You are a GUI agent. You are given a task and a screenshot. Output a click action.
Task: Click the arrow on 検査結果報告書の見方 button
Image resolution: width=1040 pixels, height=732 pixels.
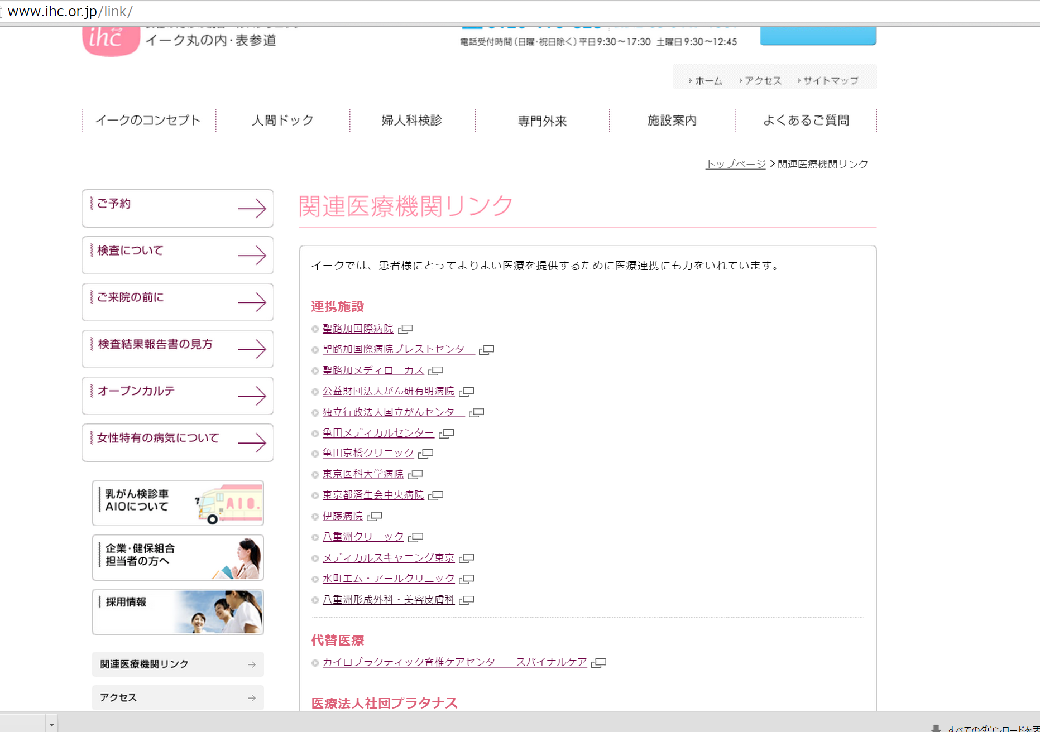click(x=252, y=349)
